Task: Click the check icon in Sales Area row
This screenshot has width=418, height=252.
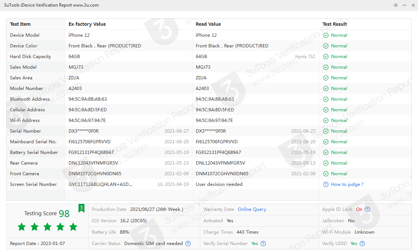Action: 326,78
